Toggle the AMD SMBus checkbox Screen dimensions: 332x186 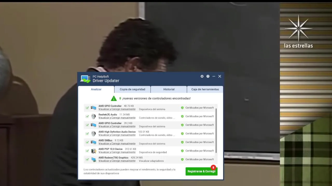[87, 142]
